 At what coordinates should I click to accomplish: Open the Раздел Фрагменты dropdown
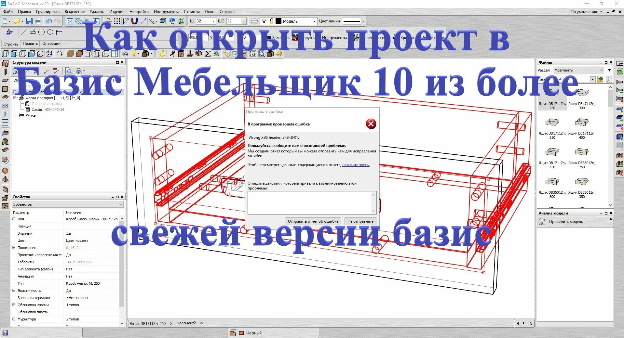pyautogui.click(x=579, y=70)
